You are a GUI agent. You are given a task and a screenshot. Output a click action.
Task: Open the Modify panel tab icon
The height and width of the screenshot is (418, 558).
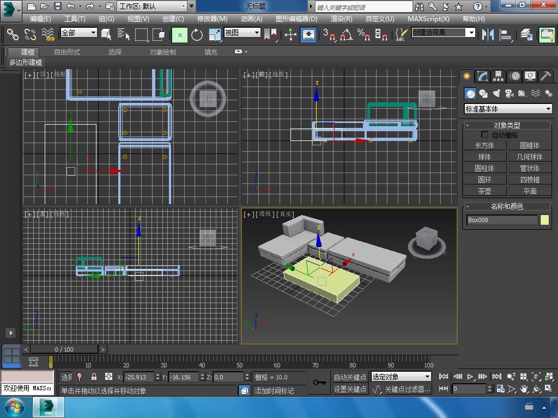482,76
